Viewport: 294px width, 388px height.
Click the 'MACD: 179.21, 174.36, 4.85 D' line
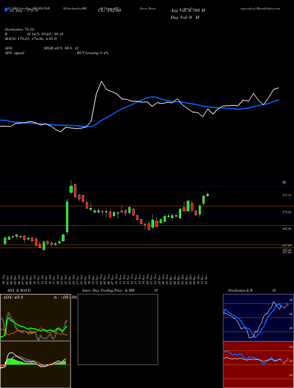tap(31, 39)
